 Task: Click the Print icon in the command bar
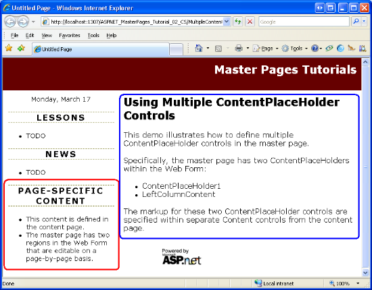pos(239,49)
